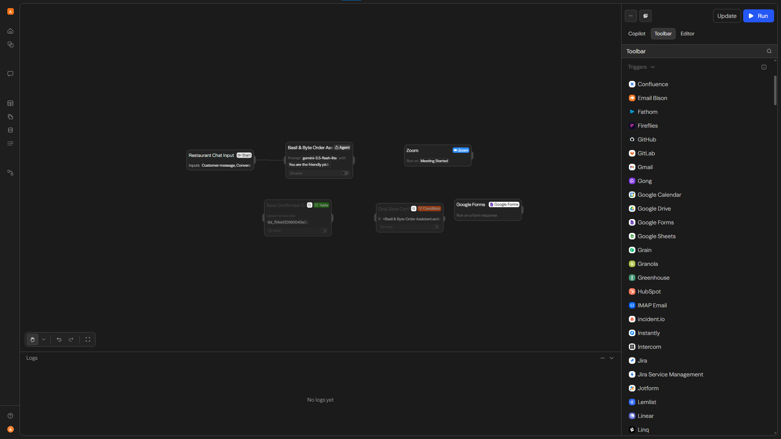Viewport: 781px width, 439px height.
Task: Toggle On error switch on Table node
Action: [x=323, y=230]
